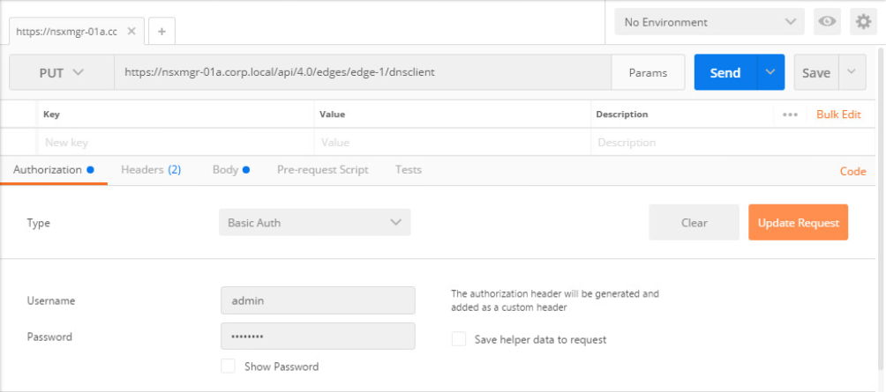The height and width of the screenshot is (392, 886).
Task: Open the Pre-request Script tab
Action: click(323, 170)
